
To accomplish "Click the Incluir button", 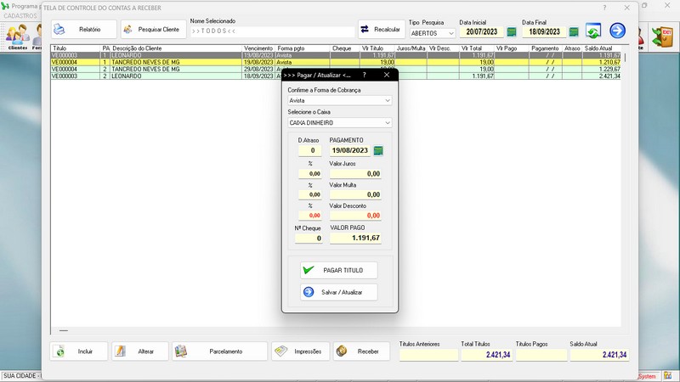I will point(78,351).
